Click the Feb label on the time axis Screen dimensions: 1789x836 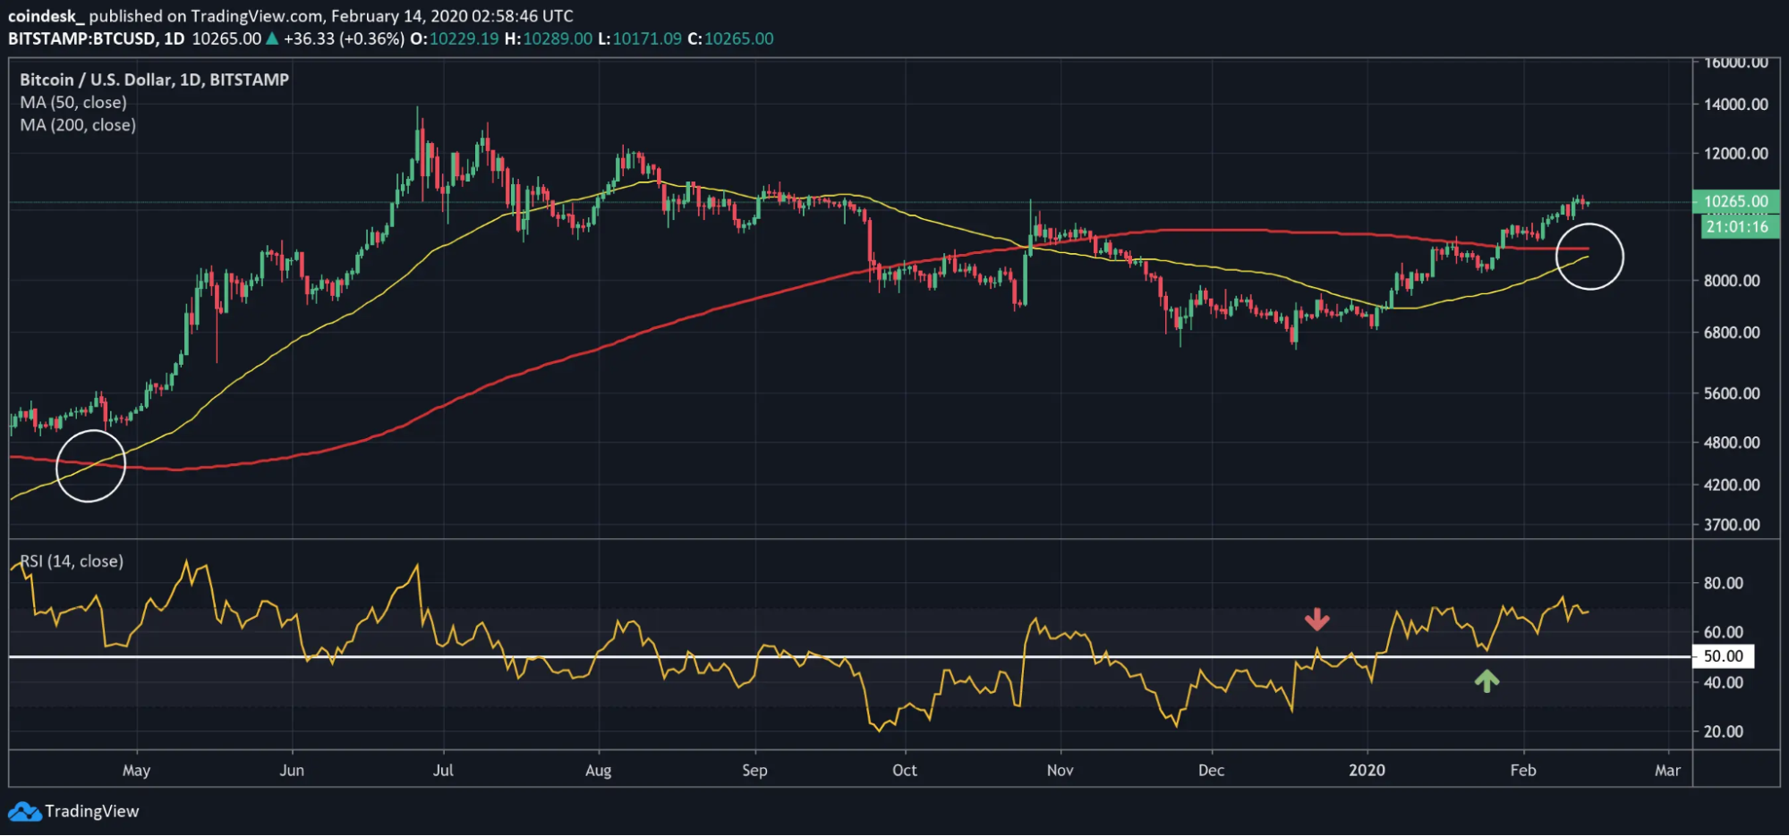pos(1524,770)
